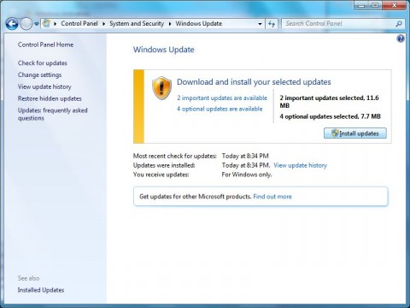Expand the arrow after Control Panel breadcrumb
Viewport: 410px width, 308px height.
tap(103, 24)
